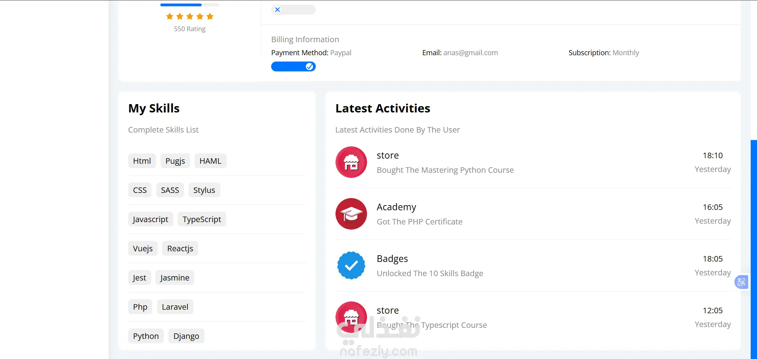The image size is (757, 359).
Task: Click the Latest Activities heading
Action: pos(383,108)
